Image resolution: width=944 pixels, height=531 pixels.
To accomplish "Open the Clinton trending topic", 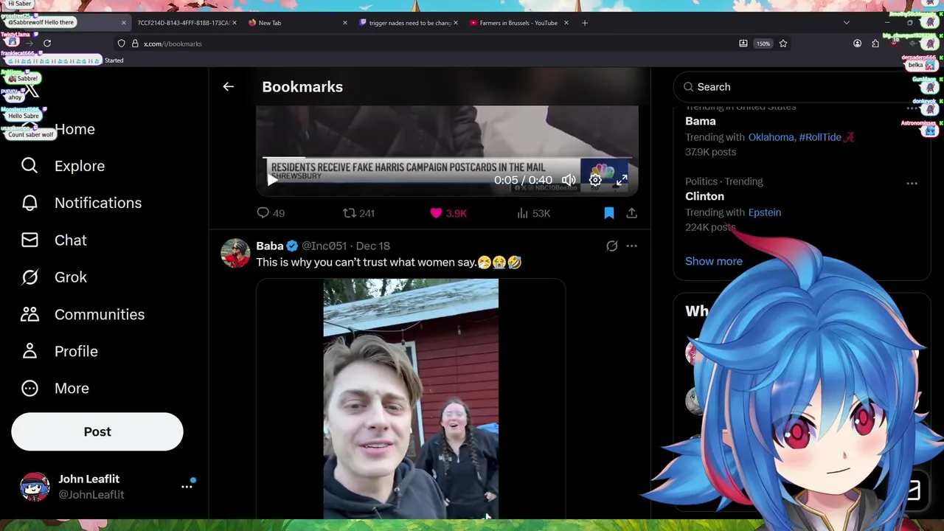I will [704, 196].
